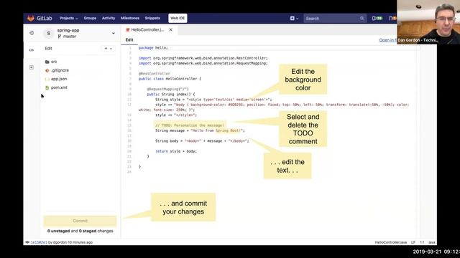Screen dimensions: 460x258
Task: Click 'package hello;' code line
Action: point(153,48)
